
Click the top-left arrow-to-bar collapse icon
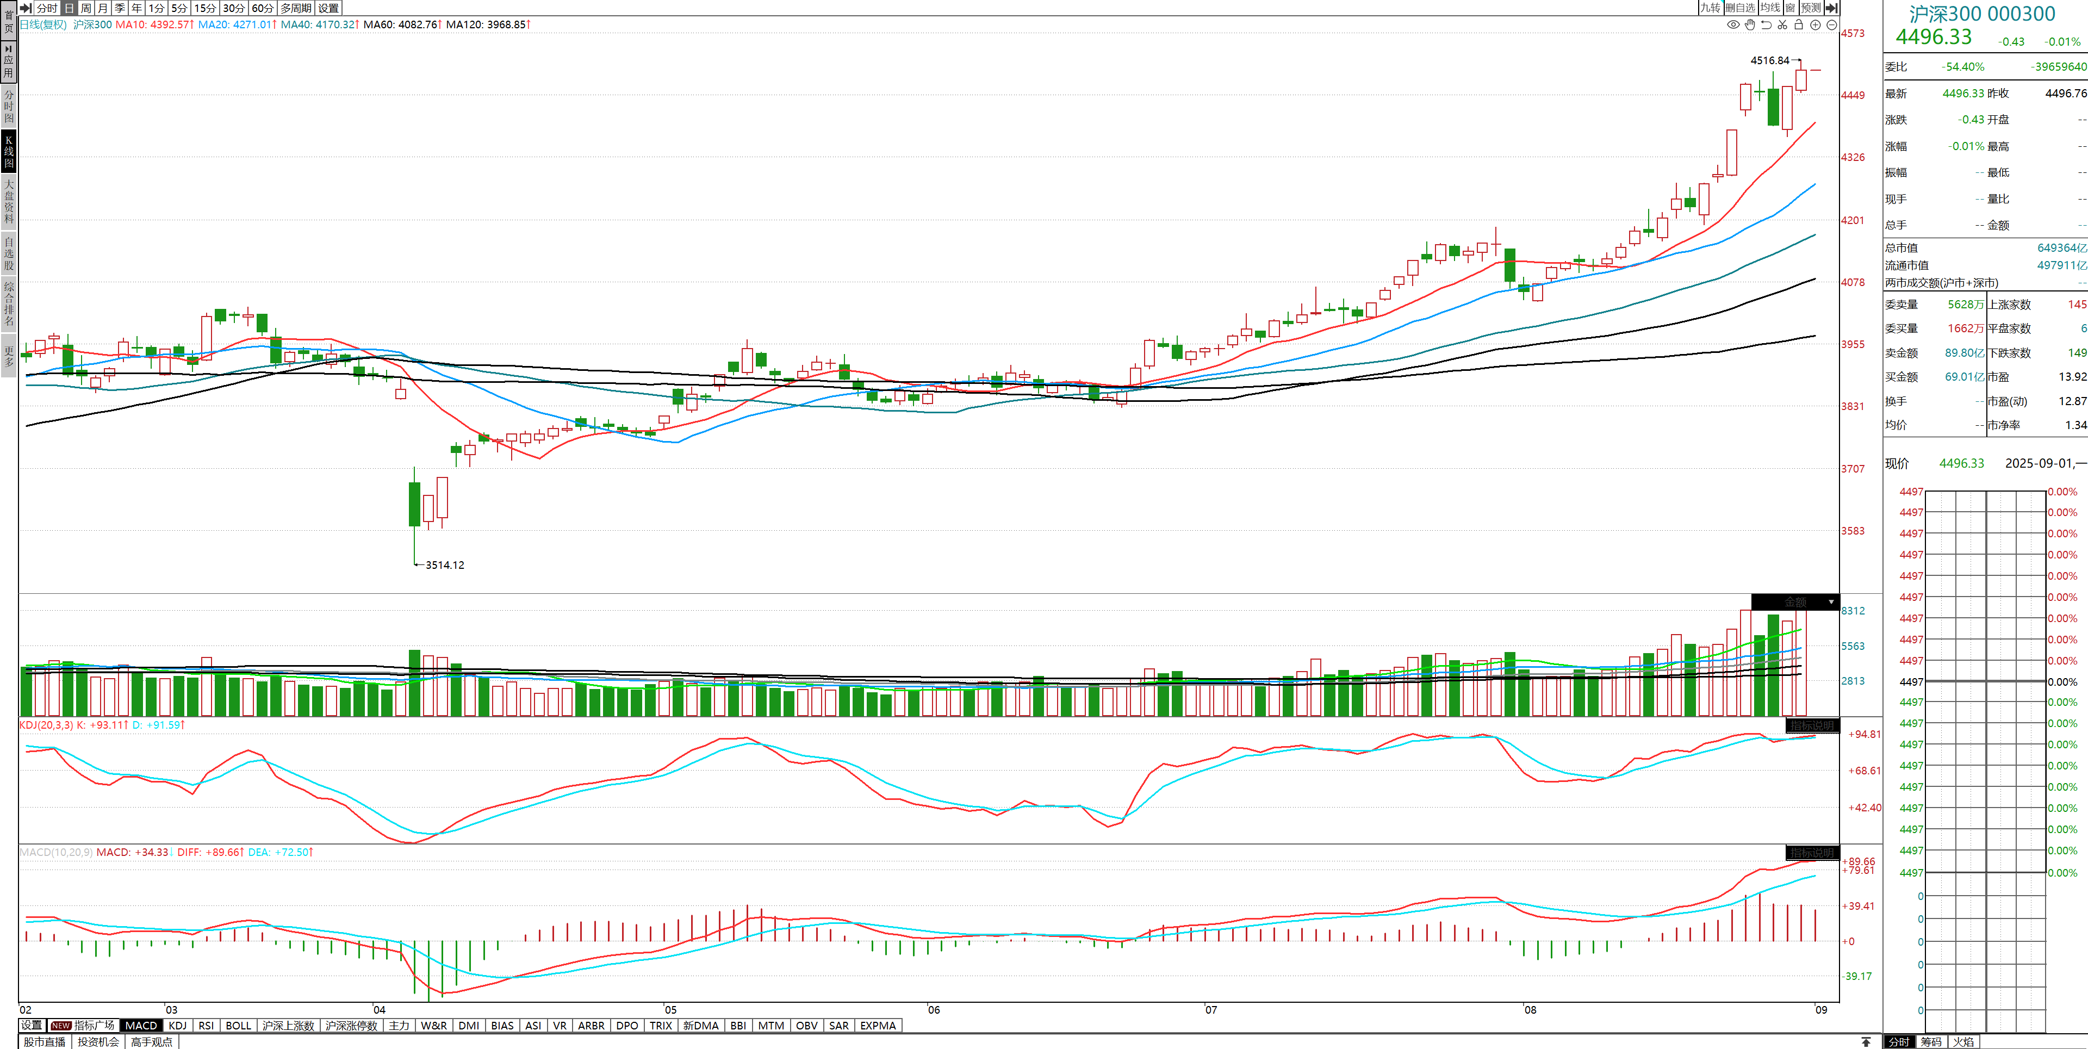pos(26,8)
